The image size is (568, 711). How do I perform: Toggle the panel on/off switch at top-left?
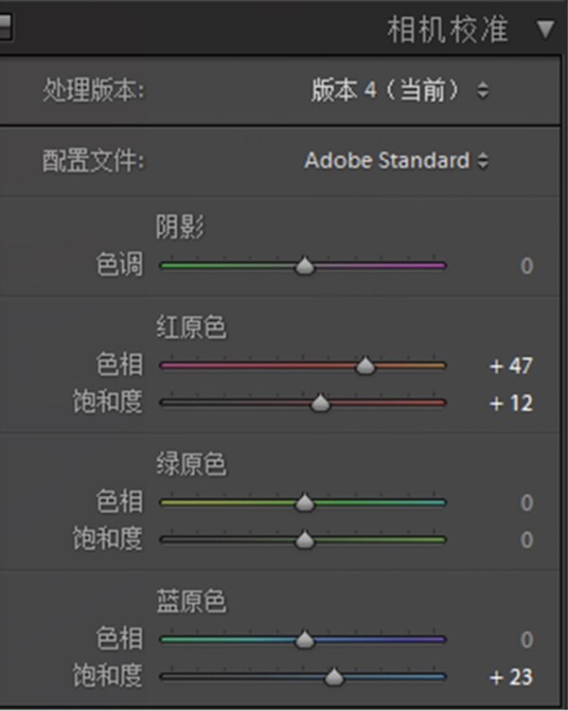click(6, 27)
